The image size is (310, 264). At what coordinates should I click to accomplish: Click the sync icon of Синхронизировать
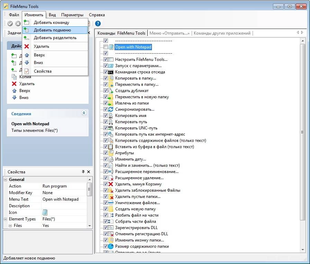tap(111, 109)
